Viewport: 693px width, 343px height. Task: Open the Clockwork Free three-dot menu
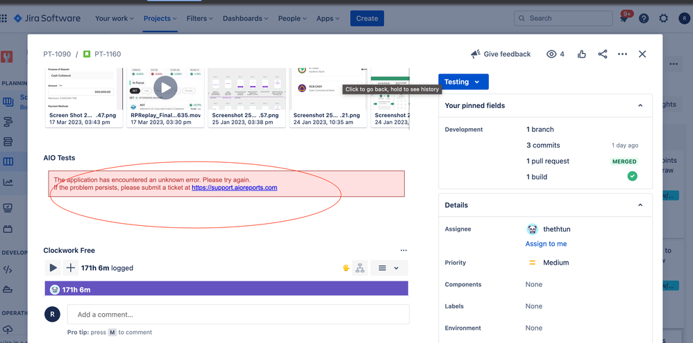coord(403,250)
